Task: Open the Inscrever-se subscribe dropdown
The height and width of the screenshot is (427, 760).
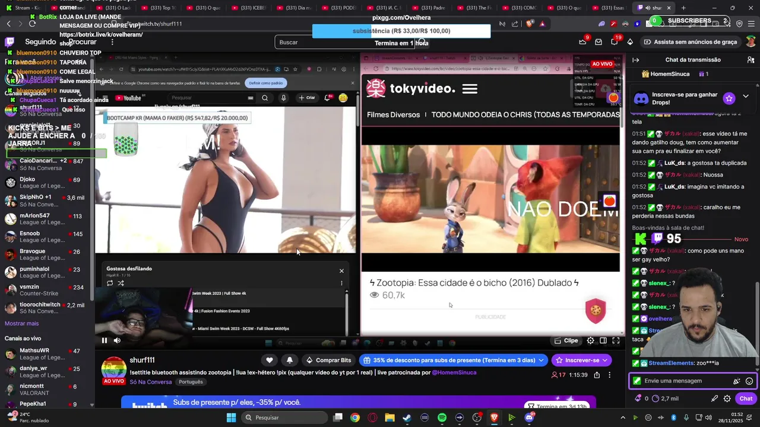Action: [581, 360]
